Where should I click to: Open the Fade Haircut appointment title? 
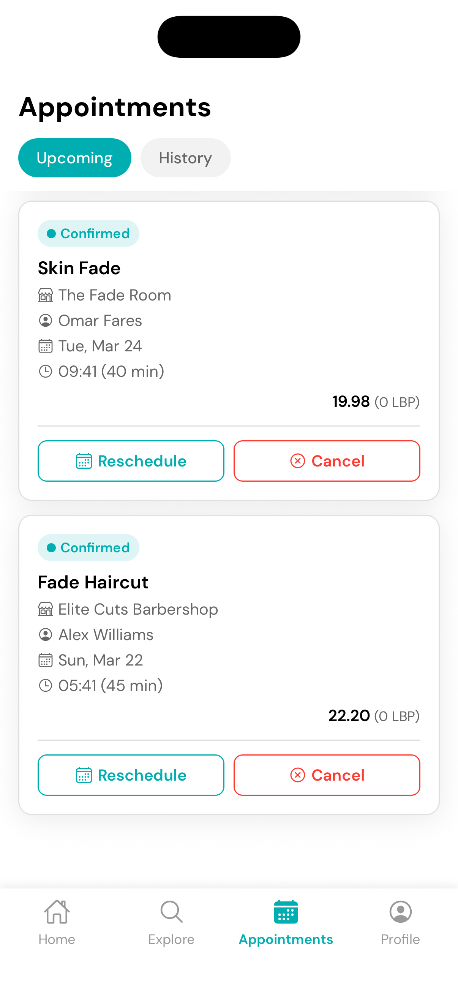(93, 582)
